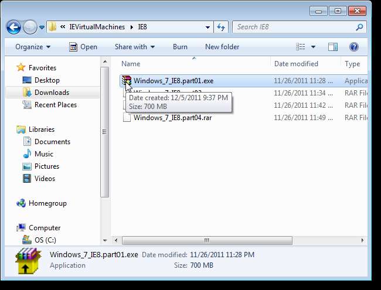
Task: Click the magnifier search icon
Action: [x=360, y=27]
